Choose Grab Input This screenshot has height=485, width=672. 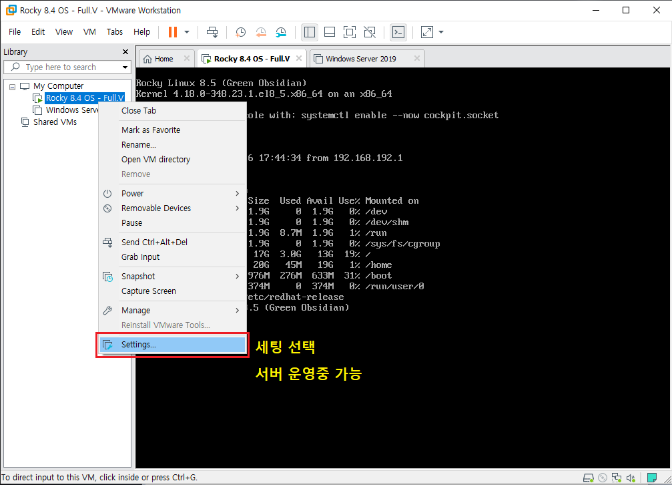tap(173, 257)
